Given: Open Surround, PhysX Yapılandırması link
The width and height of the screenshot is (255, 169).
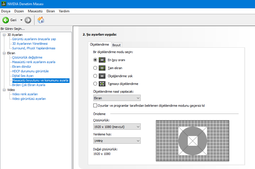Looking at the screenshot, I should tap(34, 48).
